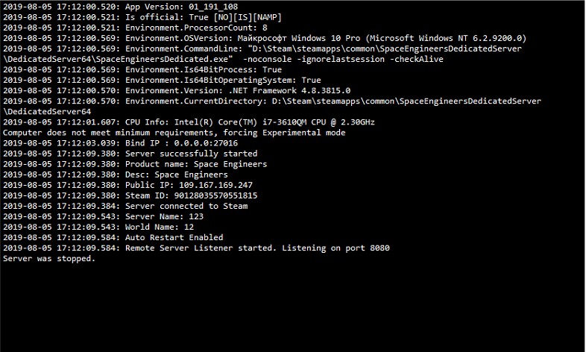Click the Auto Restart Enabled line
586x352 pixels.
(x=113, y=237)
